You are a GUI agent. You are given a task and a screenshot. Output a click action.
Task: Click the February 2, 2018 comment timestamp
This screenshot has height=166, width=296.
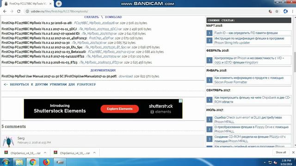point(34,142)
